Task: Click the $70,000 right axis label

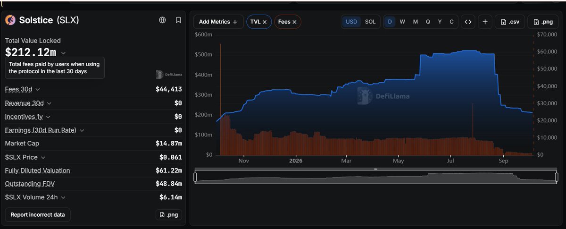Action: tap(547, 34)
